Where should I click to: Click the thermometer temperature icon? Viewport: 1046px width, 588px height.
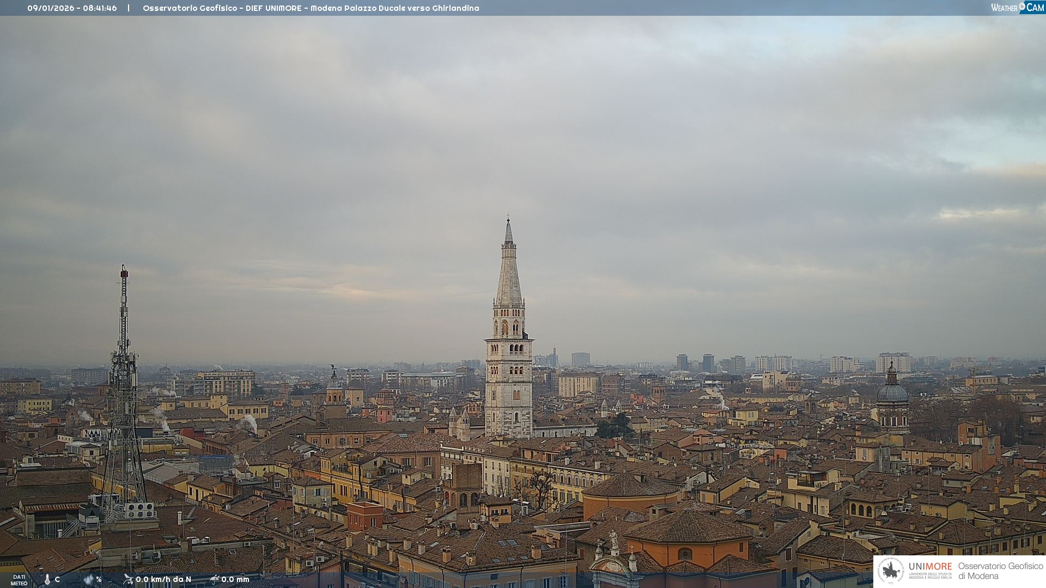(x=47, y=580)
